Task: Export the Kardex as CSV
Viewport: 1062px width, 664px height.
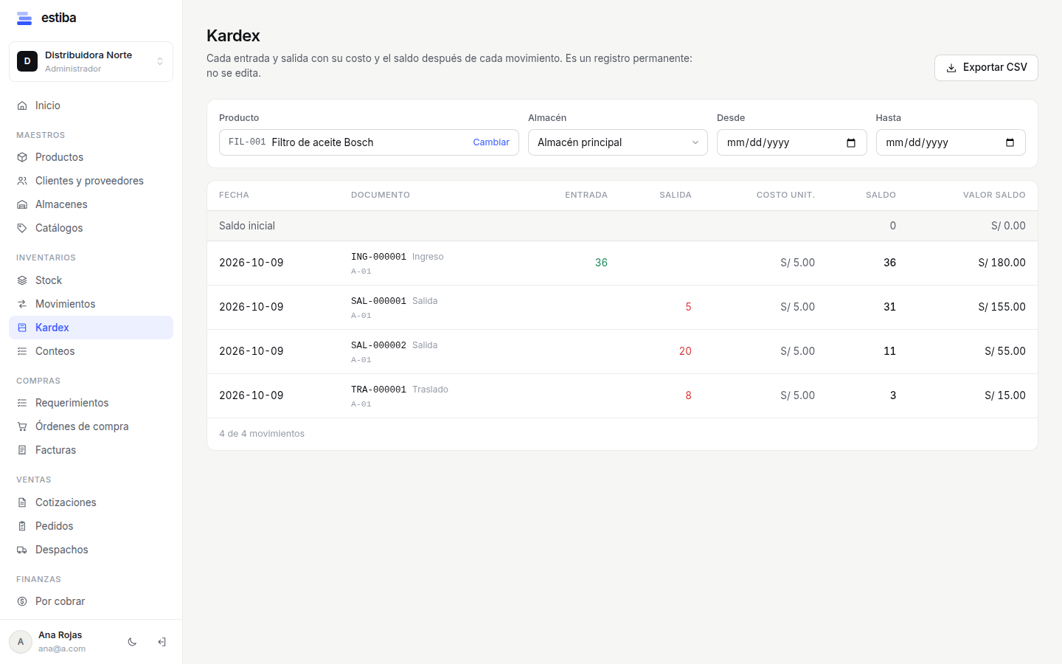Action: 986,67
